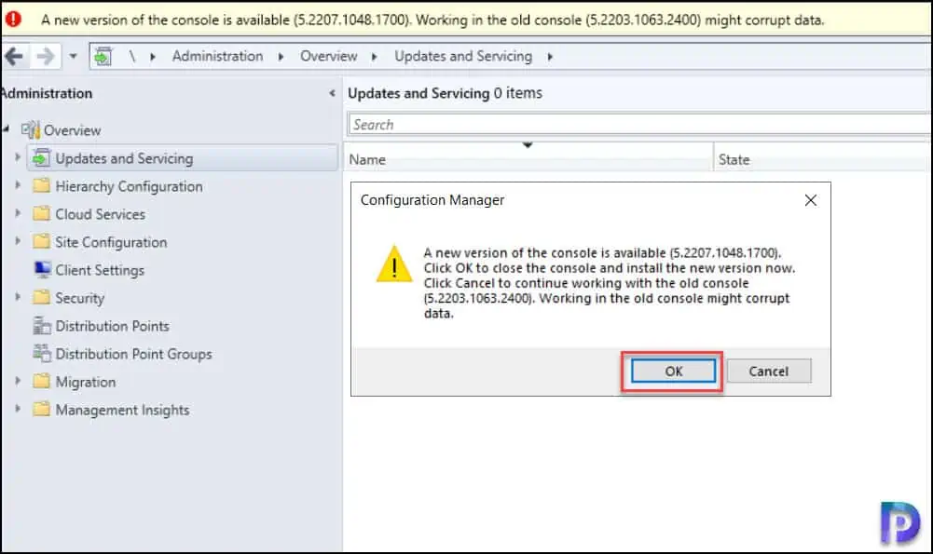
Task: Open Client Settings in the tree
Action: (100, 270)
